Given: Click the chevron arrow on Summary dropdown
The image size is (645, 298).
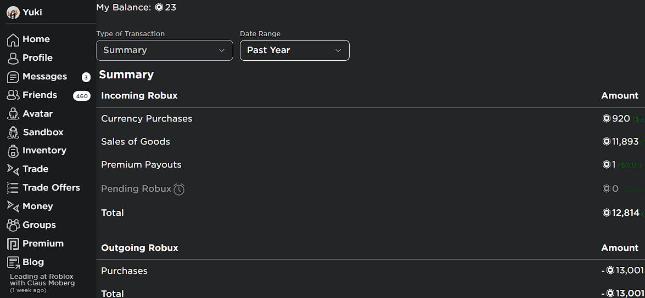Looking at the screenshot, I should (222, 50).
